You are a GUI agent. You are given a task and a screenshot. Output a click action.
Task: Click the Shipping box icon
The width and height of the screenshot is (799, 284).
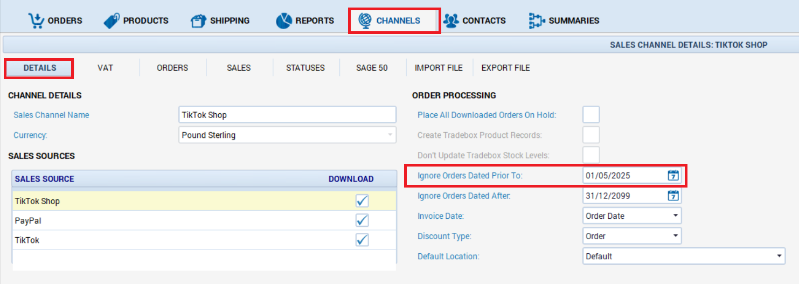click(x=198, y=21)
